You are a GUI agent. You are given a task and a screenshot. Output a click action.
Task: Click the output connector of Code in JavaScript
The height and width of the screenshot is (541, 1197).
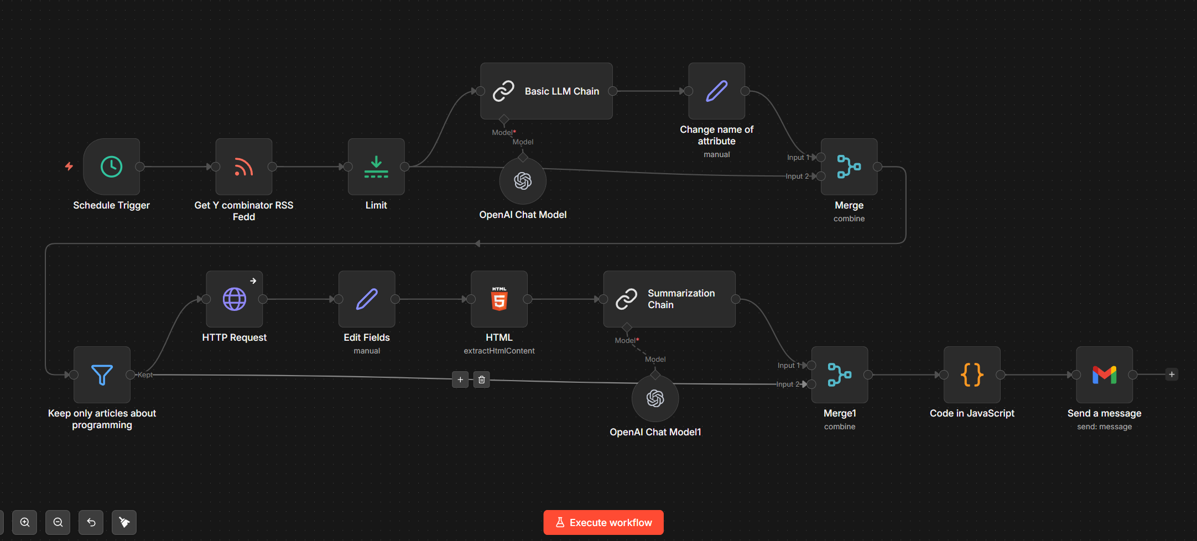tap(1001, 375)
